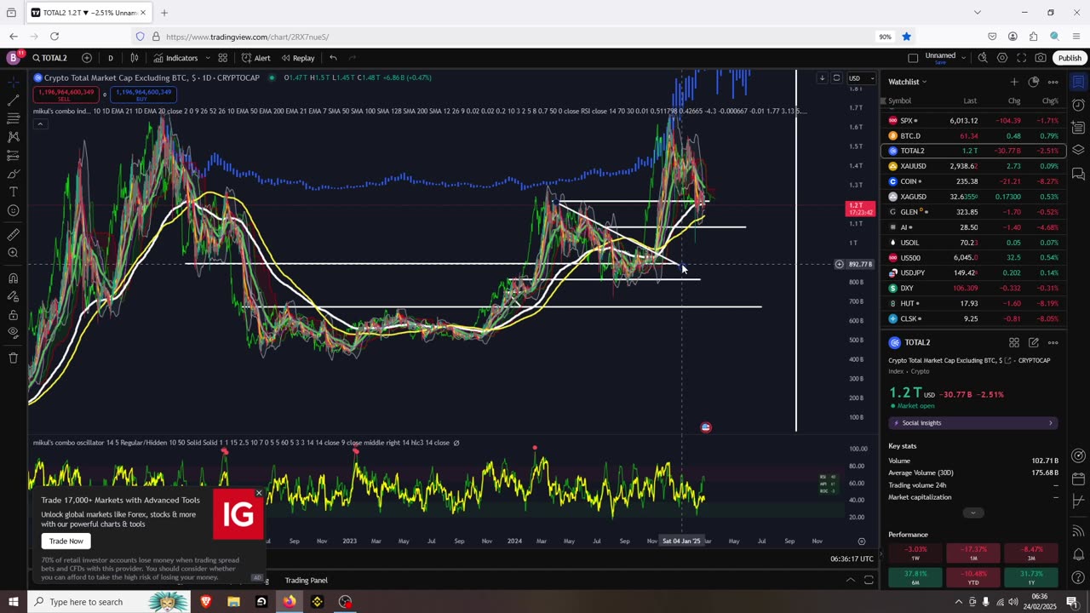Viewport: 1090px width, 613px height.
Task: Select the ruler measure tool
Action: click(13, 234)
